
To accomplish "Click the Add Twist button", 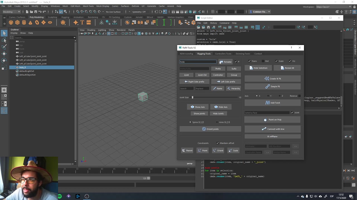I will pos(272,103).
